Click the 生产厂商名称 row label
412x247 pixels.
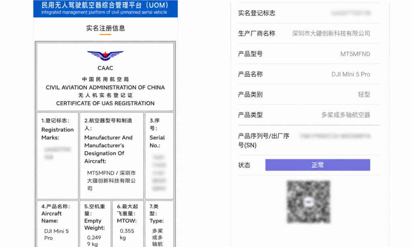click(x=256, y=34)
